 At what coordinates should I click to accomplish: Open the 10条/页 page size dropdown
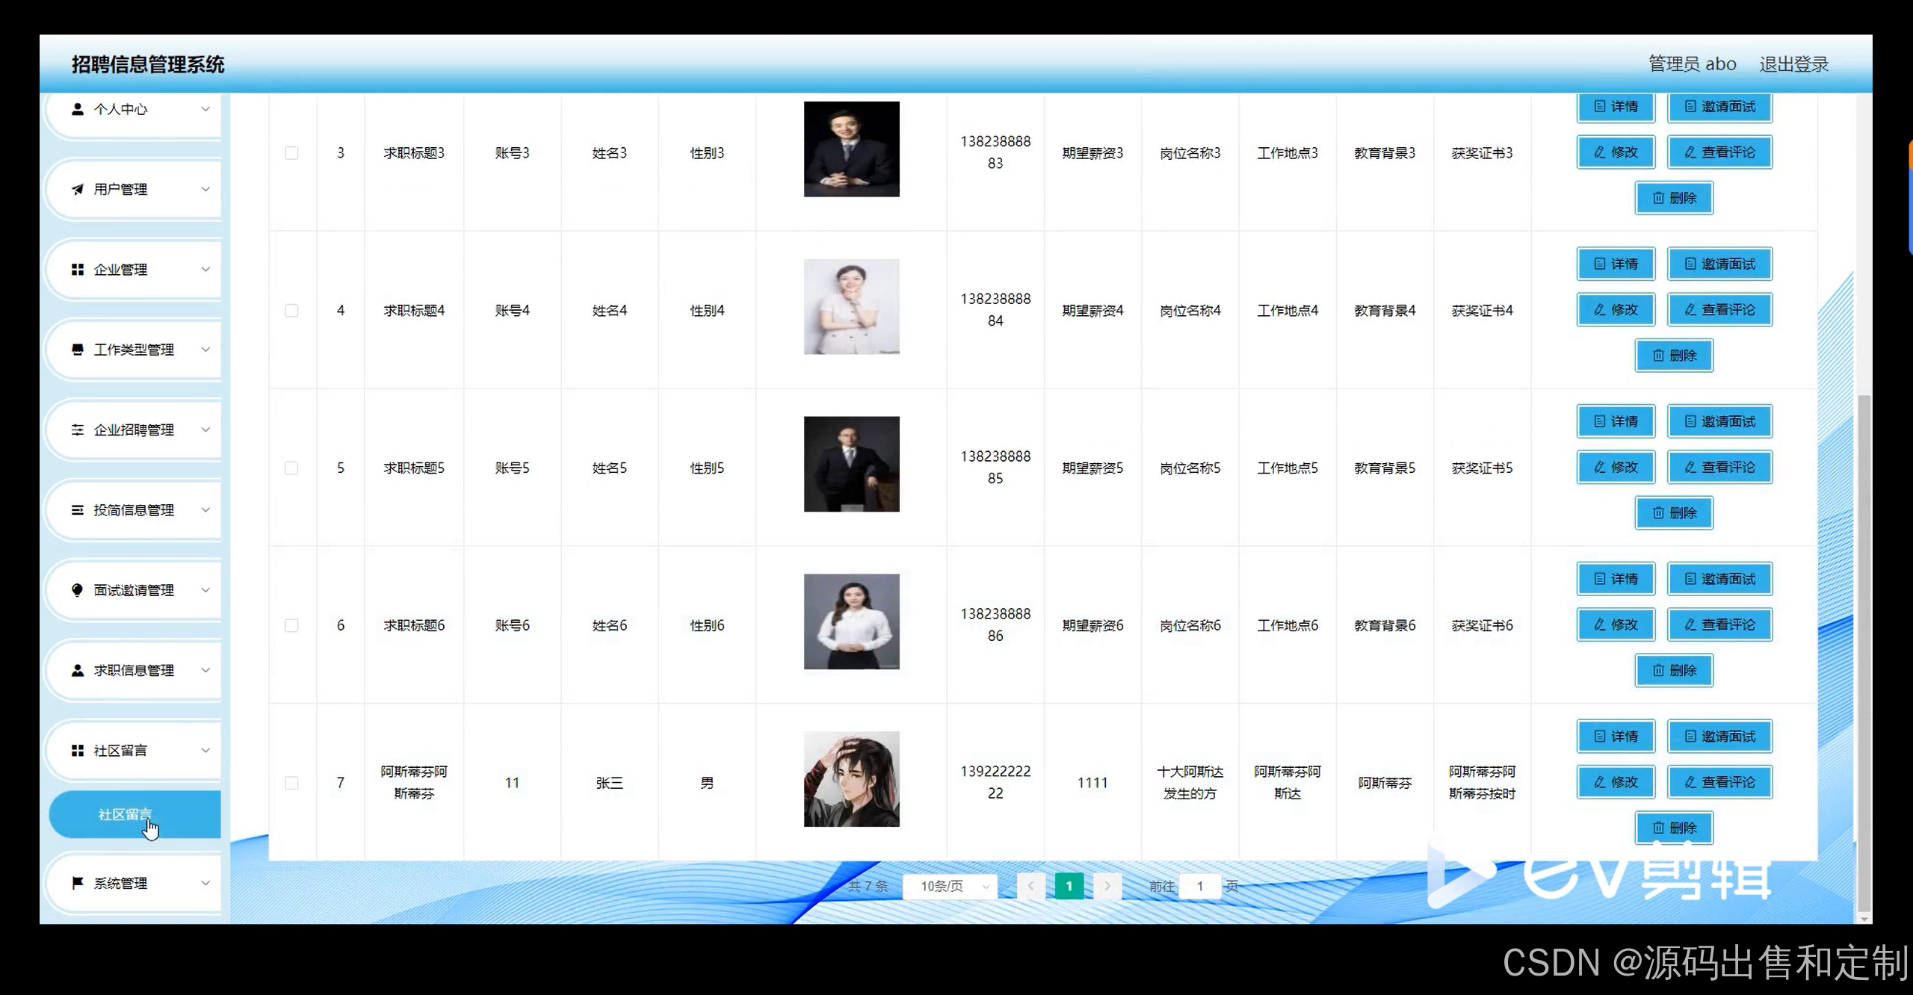click(949, 886)
